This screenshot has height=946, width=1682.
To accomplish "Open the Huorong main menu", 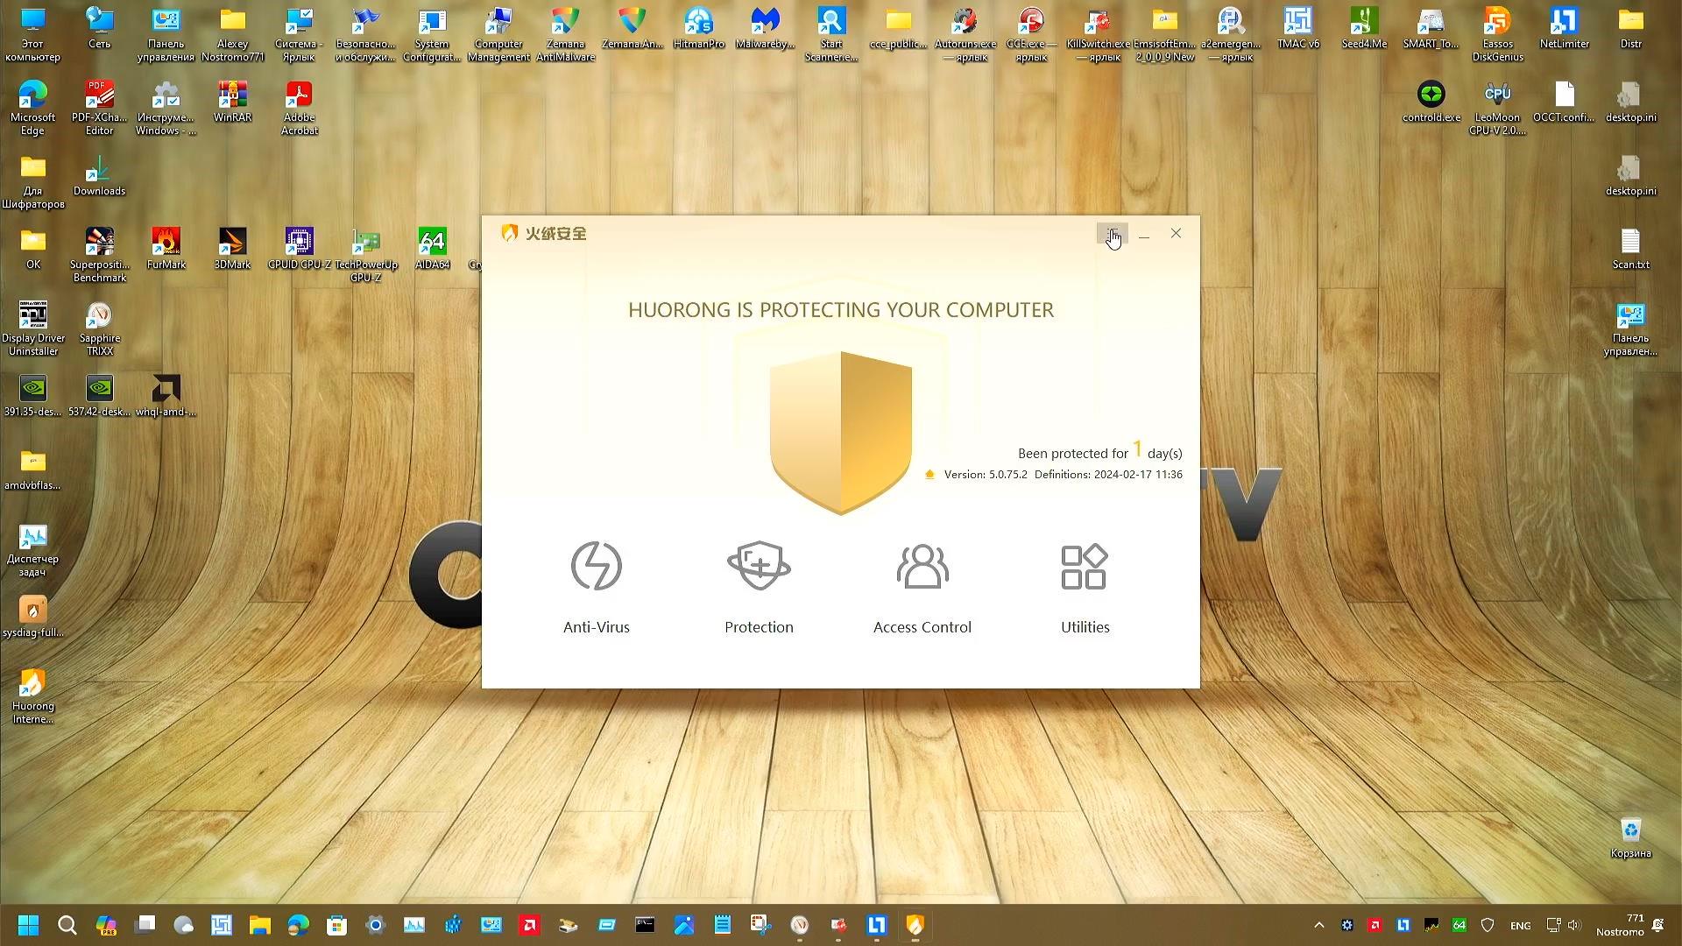I will 1112,233.
